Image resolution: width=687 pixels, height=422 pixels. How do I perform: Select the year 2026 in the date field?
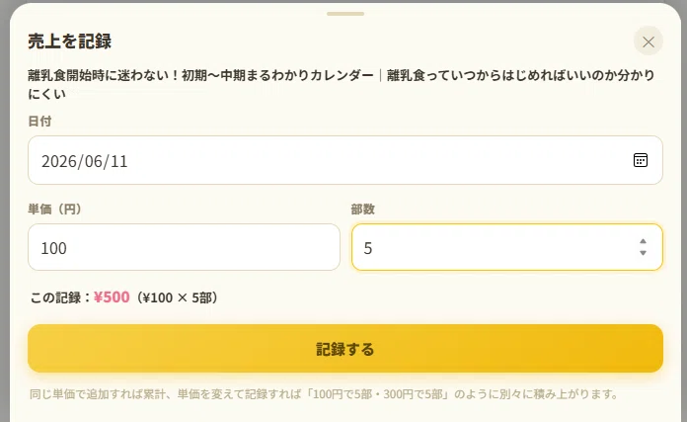(x=60, y=161)
